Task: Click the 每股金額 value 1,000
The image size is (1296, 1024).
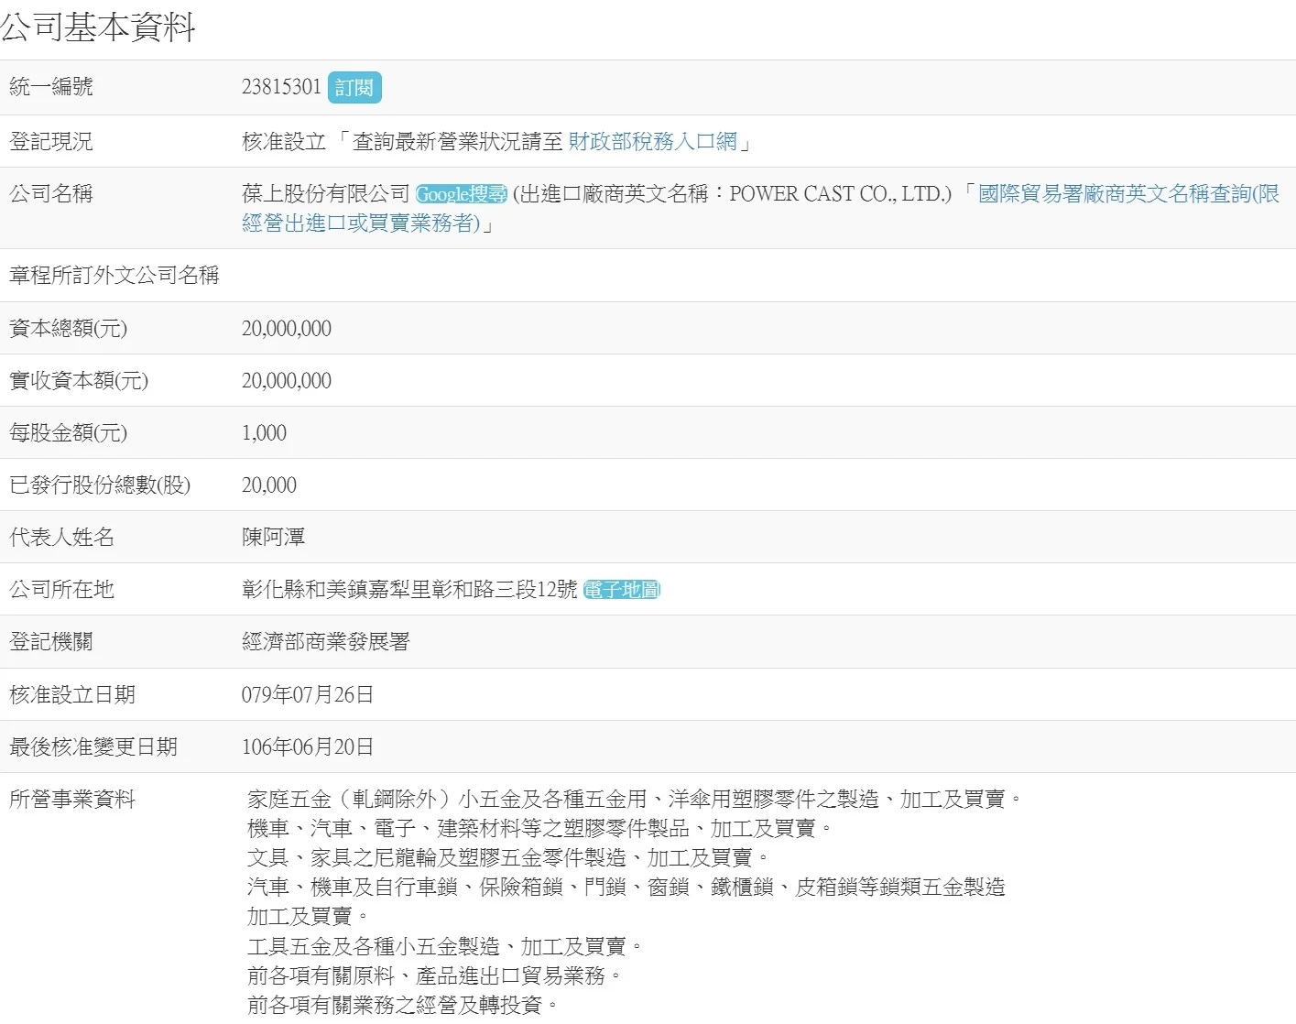Action: pyautogui.click(x=264, y=433)
